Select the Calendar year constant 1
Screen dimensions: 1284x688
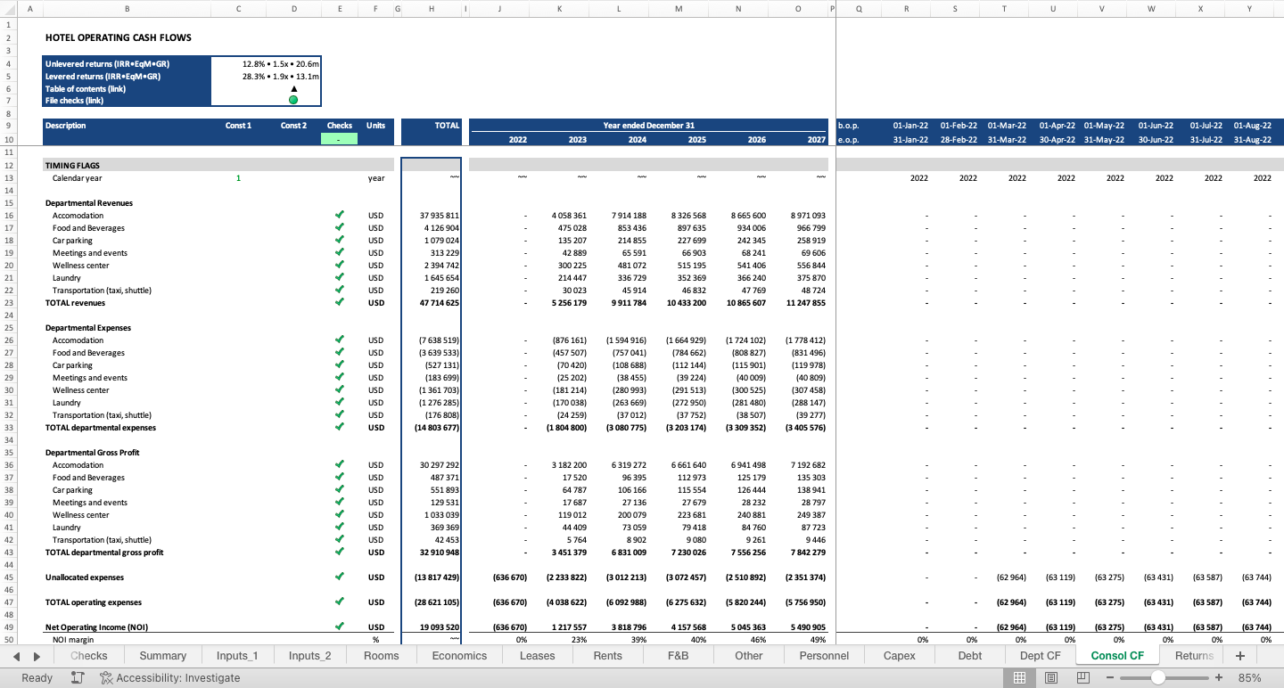pyautogui.click(x=238, y=178)
